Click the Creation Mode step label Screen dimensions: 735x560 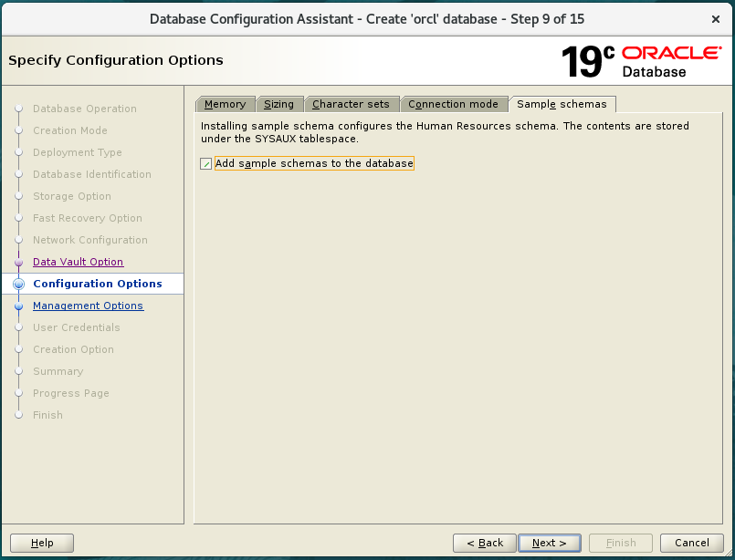pyautogui.click(x=70, y=130)
